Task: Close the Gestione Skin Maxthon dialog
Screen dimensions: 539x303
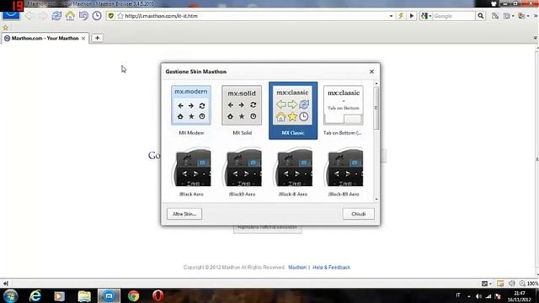Action: (x=371, y=72)
